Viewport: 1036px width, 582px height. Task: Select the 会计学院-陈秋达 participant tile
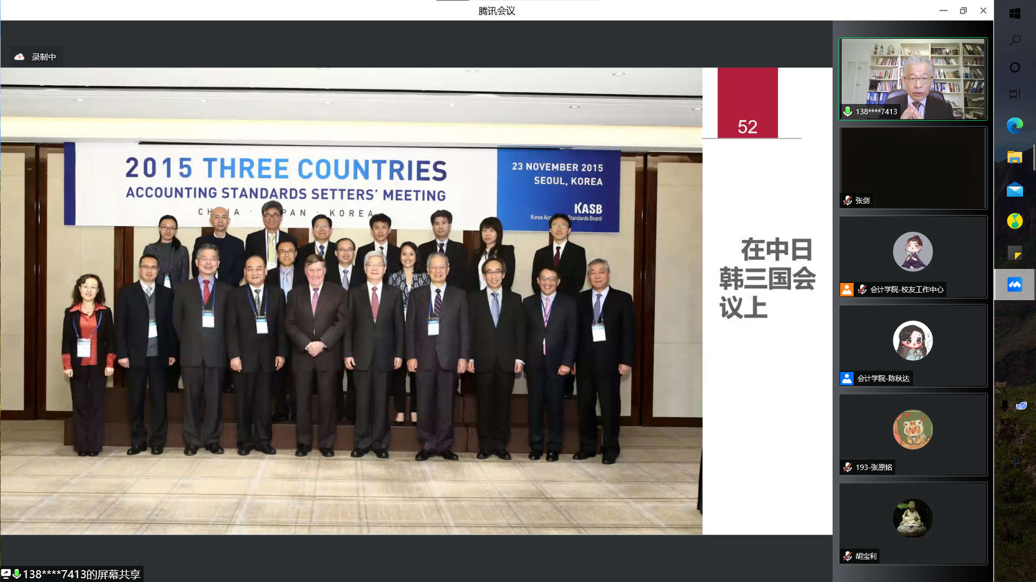[912, 345]
